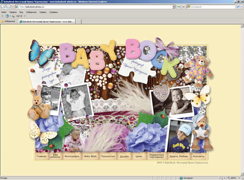Open the Сервис menu
The image size is (244, 180).
(43, 12)
